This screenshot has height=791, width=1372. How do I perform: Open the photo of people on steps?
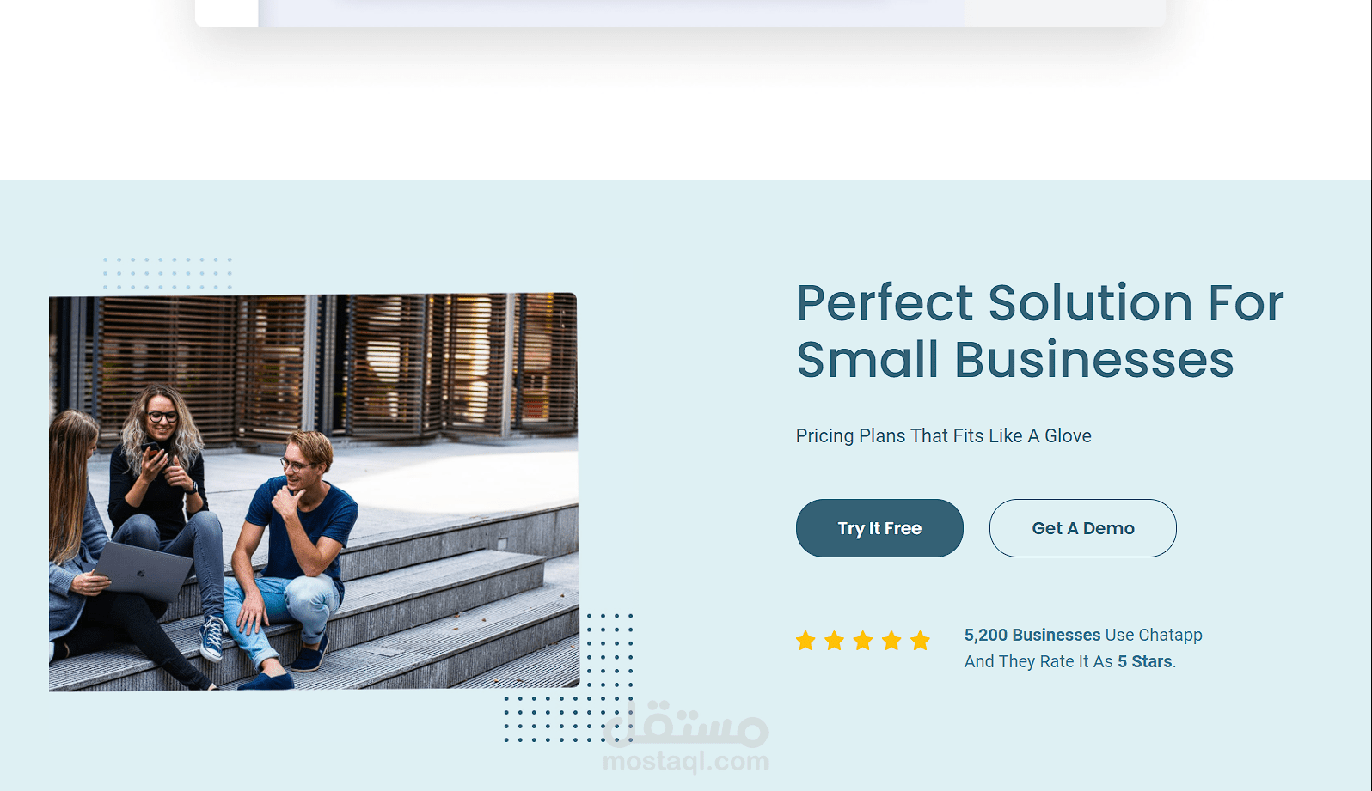[314, 492]
